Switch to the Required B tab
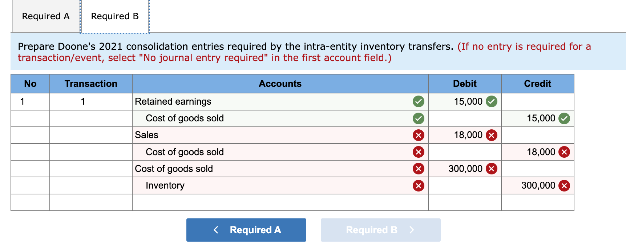Viewport: 626px width, 242px height. [x=115, y=16]
